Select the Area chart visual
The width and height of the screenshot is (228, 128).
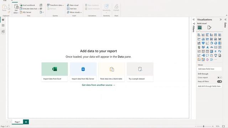[x=203, y=39]
